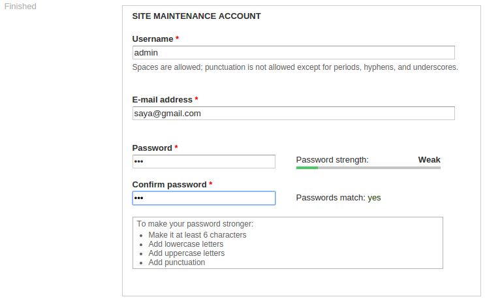Click the "Add uppercase letters" suggestion

(186, 253)
